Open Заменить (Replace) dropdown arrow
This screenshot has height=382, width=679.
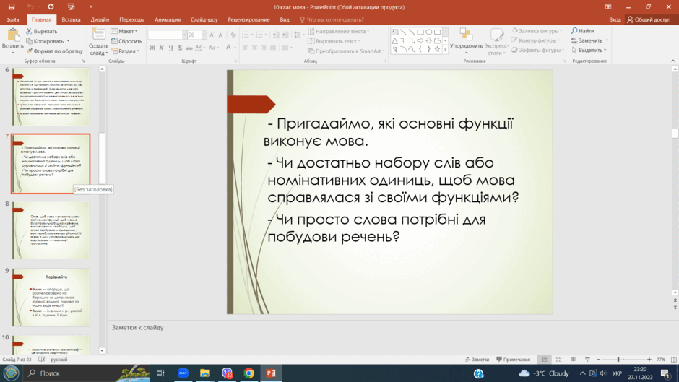pos(607,40)
